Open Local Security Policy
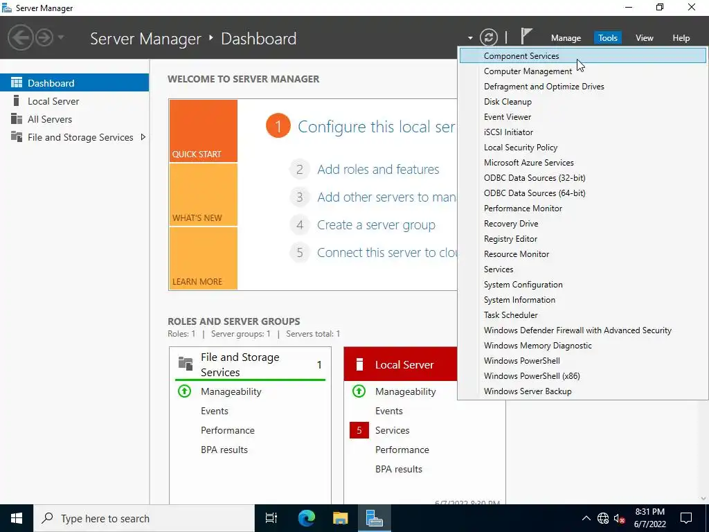The width and height of the screenshot is (709, 532). click(x=582, y=148)
